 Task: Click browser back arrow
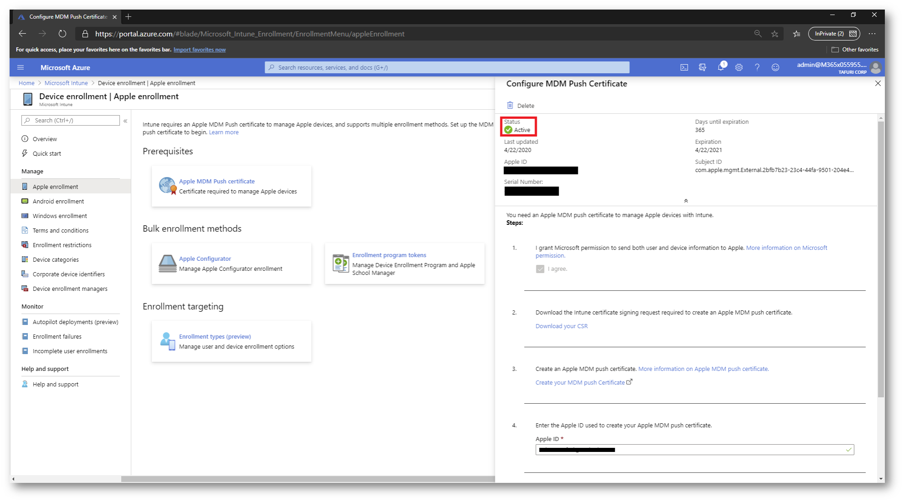click(22, 34)
